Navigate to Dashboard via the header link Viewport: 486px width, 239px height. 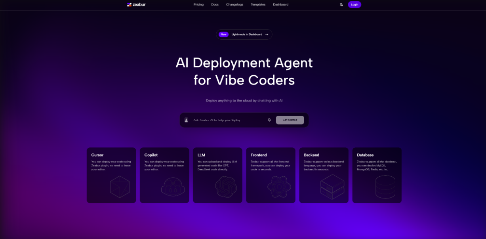tap(280, 5)
